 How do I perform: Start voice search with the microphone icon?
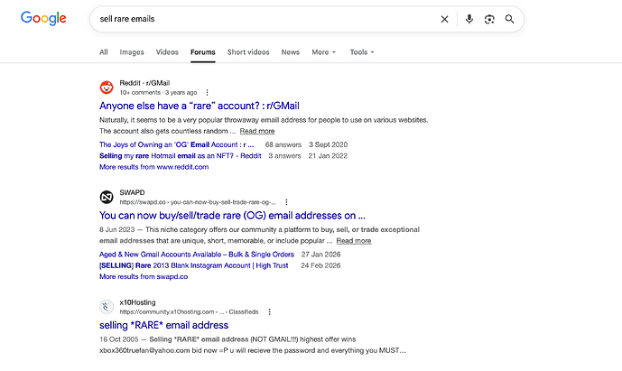469,19
